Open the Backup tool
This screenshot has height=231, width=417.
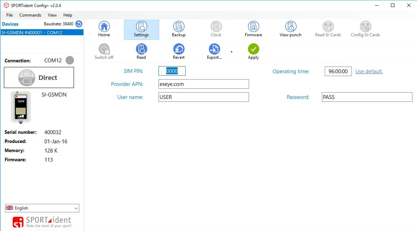(179, 30)
